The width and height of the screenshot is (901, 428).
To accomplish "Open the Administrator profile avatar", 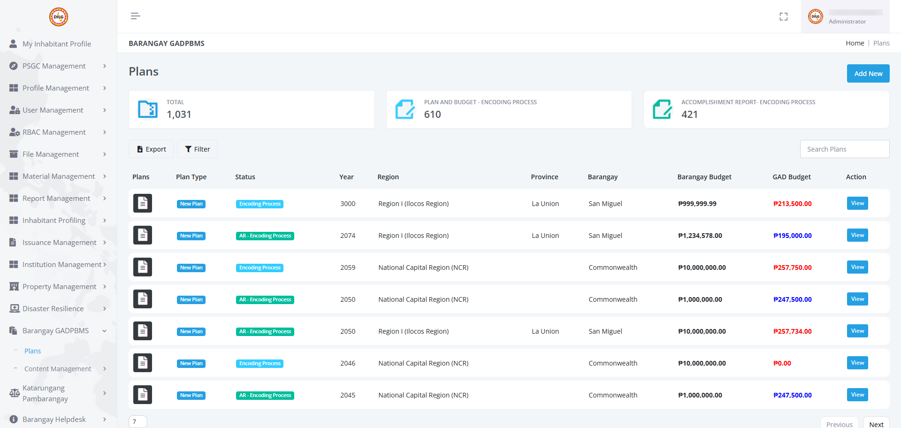I will coord(816,17).
